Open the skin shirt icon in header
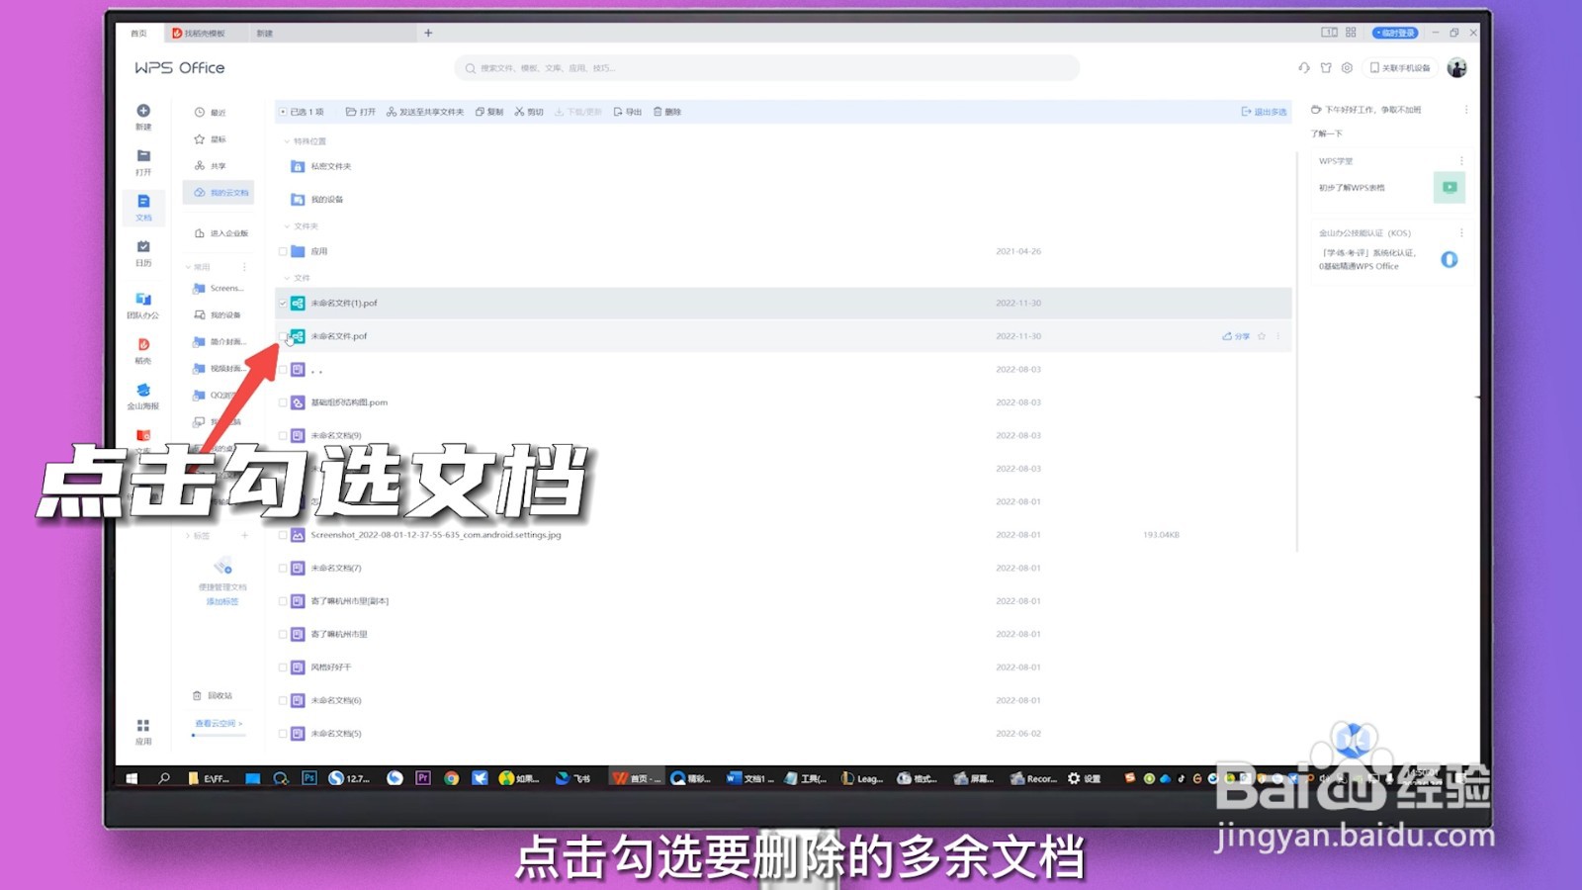The height and width of the screenshot is (890, 1582). [x=1326, y=68]
